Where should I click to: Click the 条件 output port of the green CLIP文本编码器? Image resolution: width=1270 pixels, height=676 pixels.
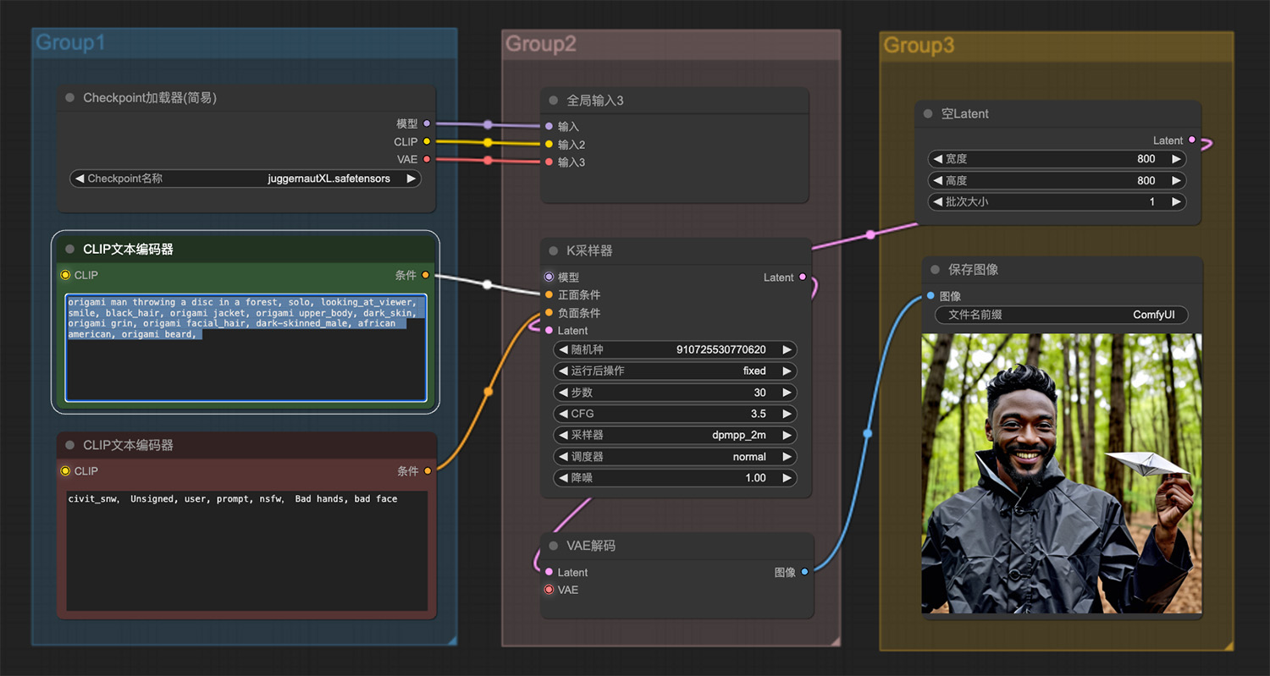click(426, 275)
